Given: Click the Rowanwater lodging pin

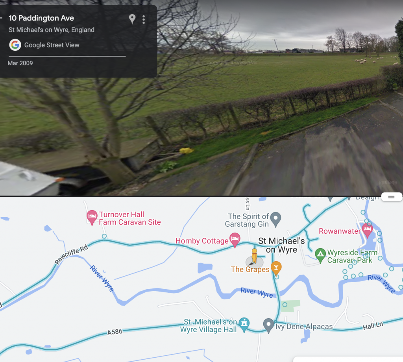Looking at the screenshot, I should coord(367,230).
